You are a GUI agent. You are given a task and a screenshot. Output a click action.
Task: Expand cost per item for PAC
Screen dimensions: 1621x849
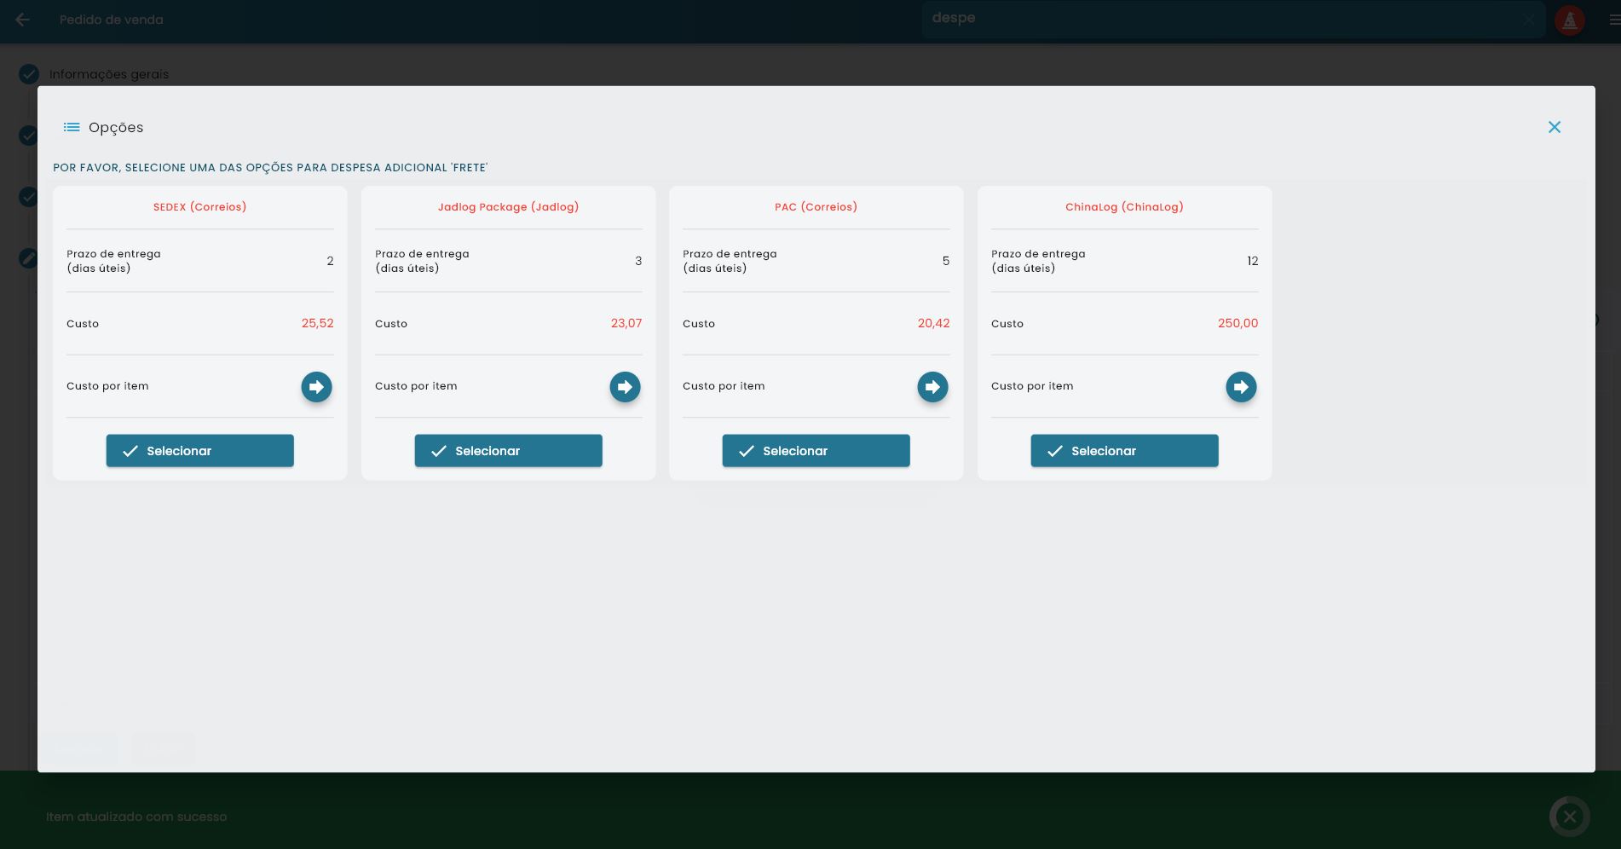click(932, 386)
